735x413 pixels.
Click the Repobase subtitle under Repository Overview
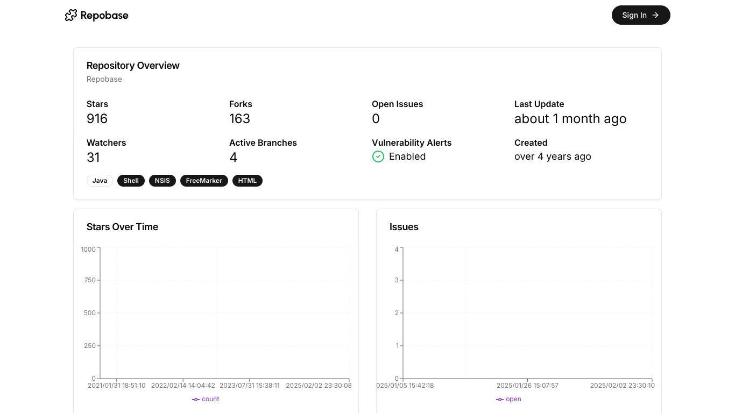(x=104, y=79)
